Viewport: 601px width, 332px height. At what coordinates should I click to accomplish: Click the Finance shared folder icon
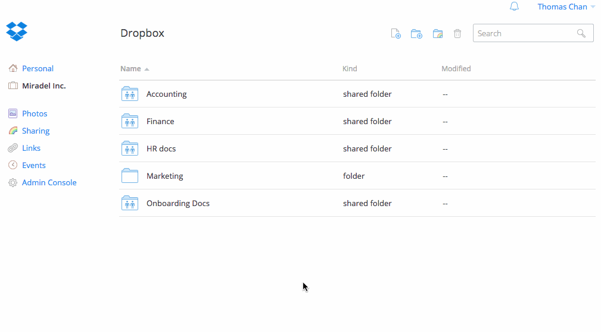[x=130, y=121]
